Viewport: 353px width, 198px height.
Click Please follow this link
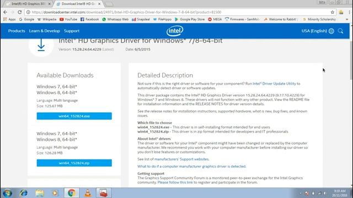pyautogui.click(x=175, y=182)
